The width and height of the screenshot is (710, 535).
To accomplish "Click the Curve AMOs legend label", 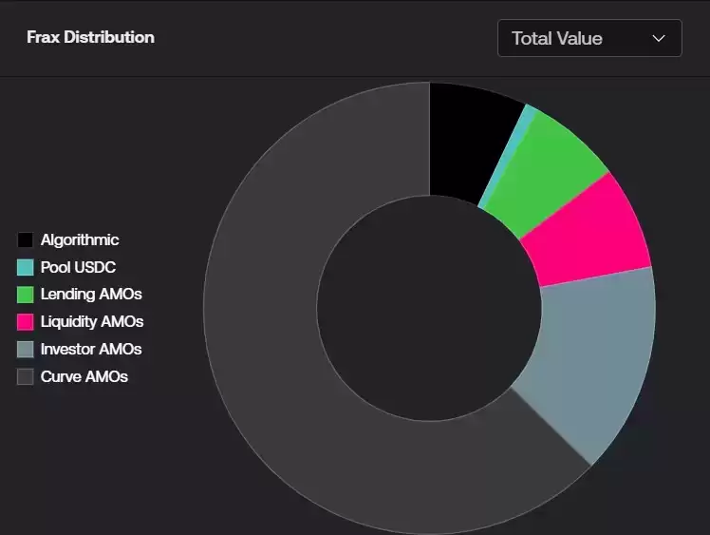I will [x=84, y=376].
